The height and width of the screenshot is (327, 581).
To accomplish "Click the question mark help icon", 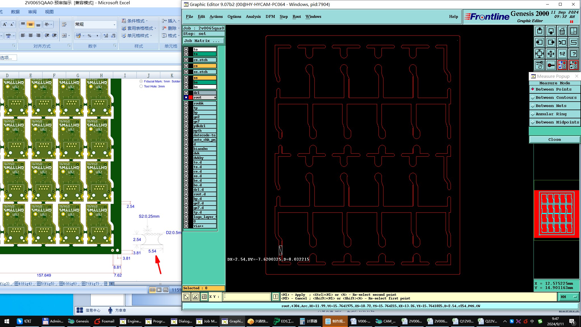I will click(573, 54).
